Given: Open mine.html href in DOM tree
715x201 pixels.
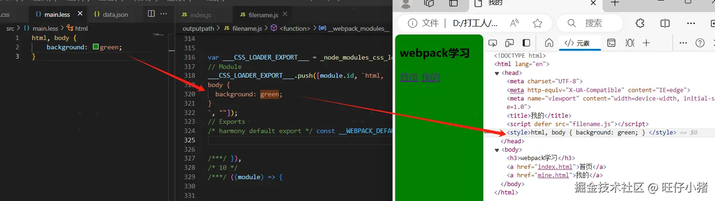Looking at the screenshot, I should pyautogui.click(x=553, y=175).
